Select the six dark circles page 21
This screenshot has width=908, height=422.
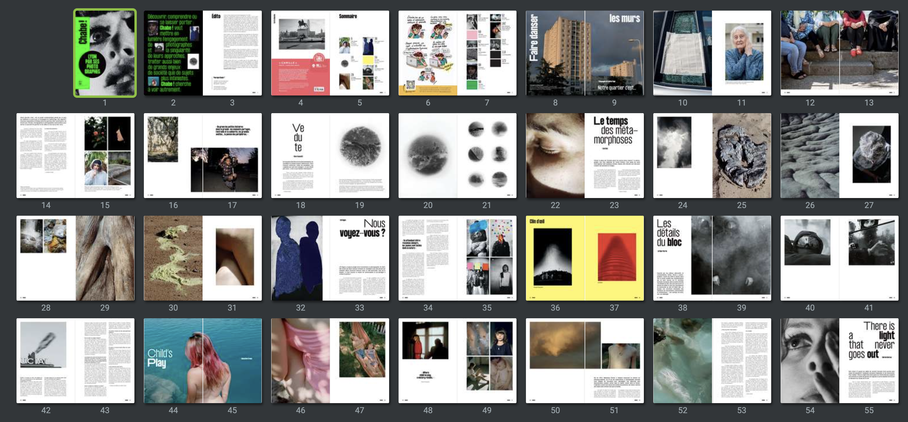point(487,155)
